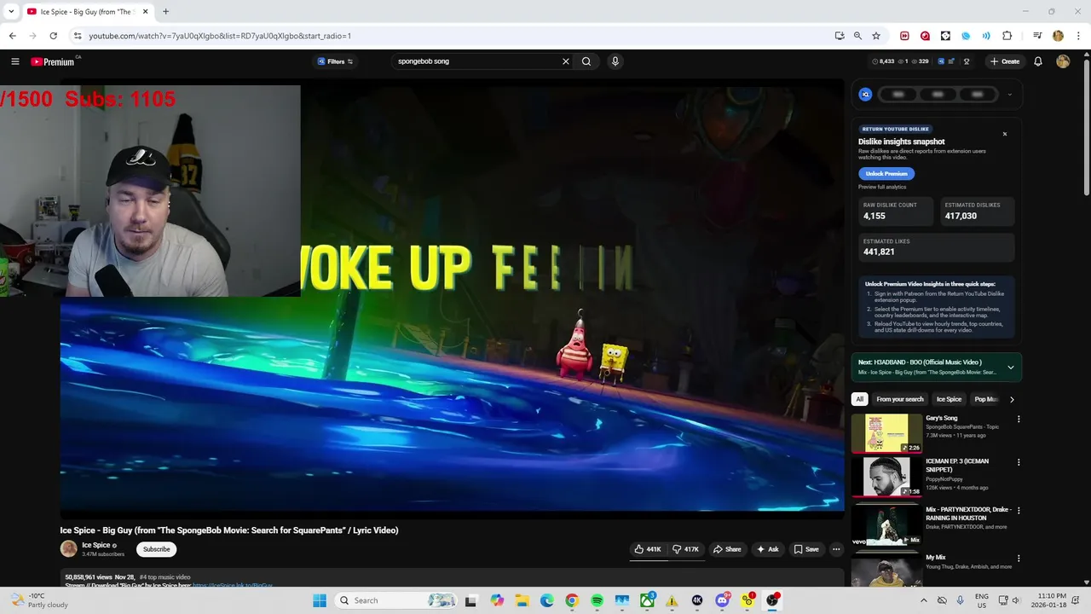The image size is (1091, 614).
Task: Open the Chrome extensions puzzle icon
Action: (x=1007, y=36)
